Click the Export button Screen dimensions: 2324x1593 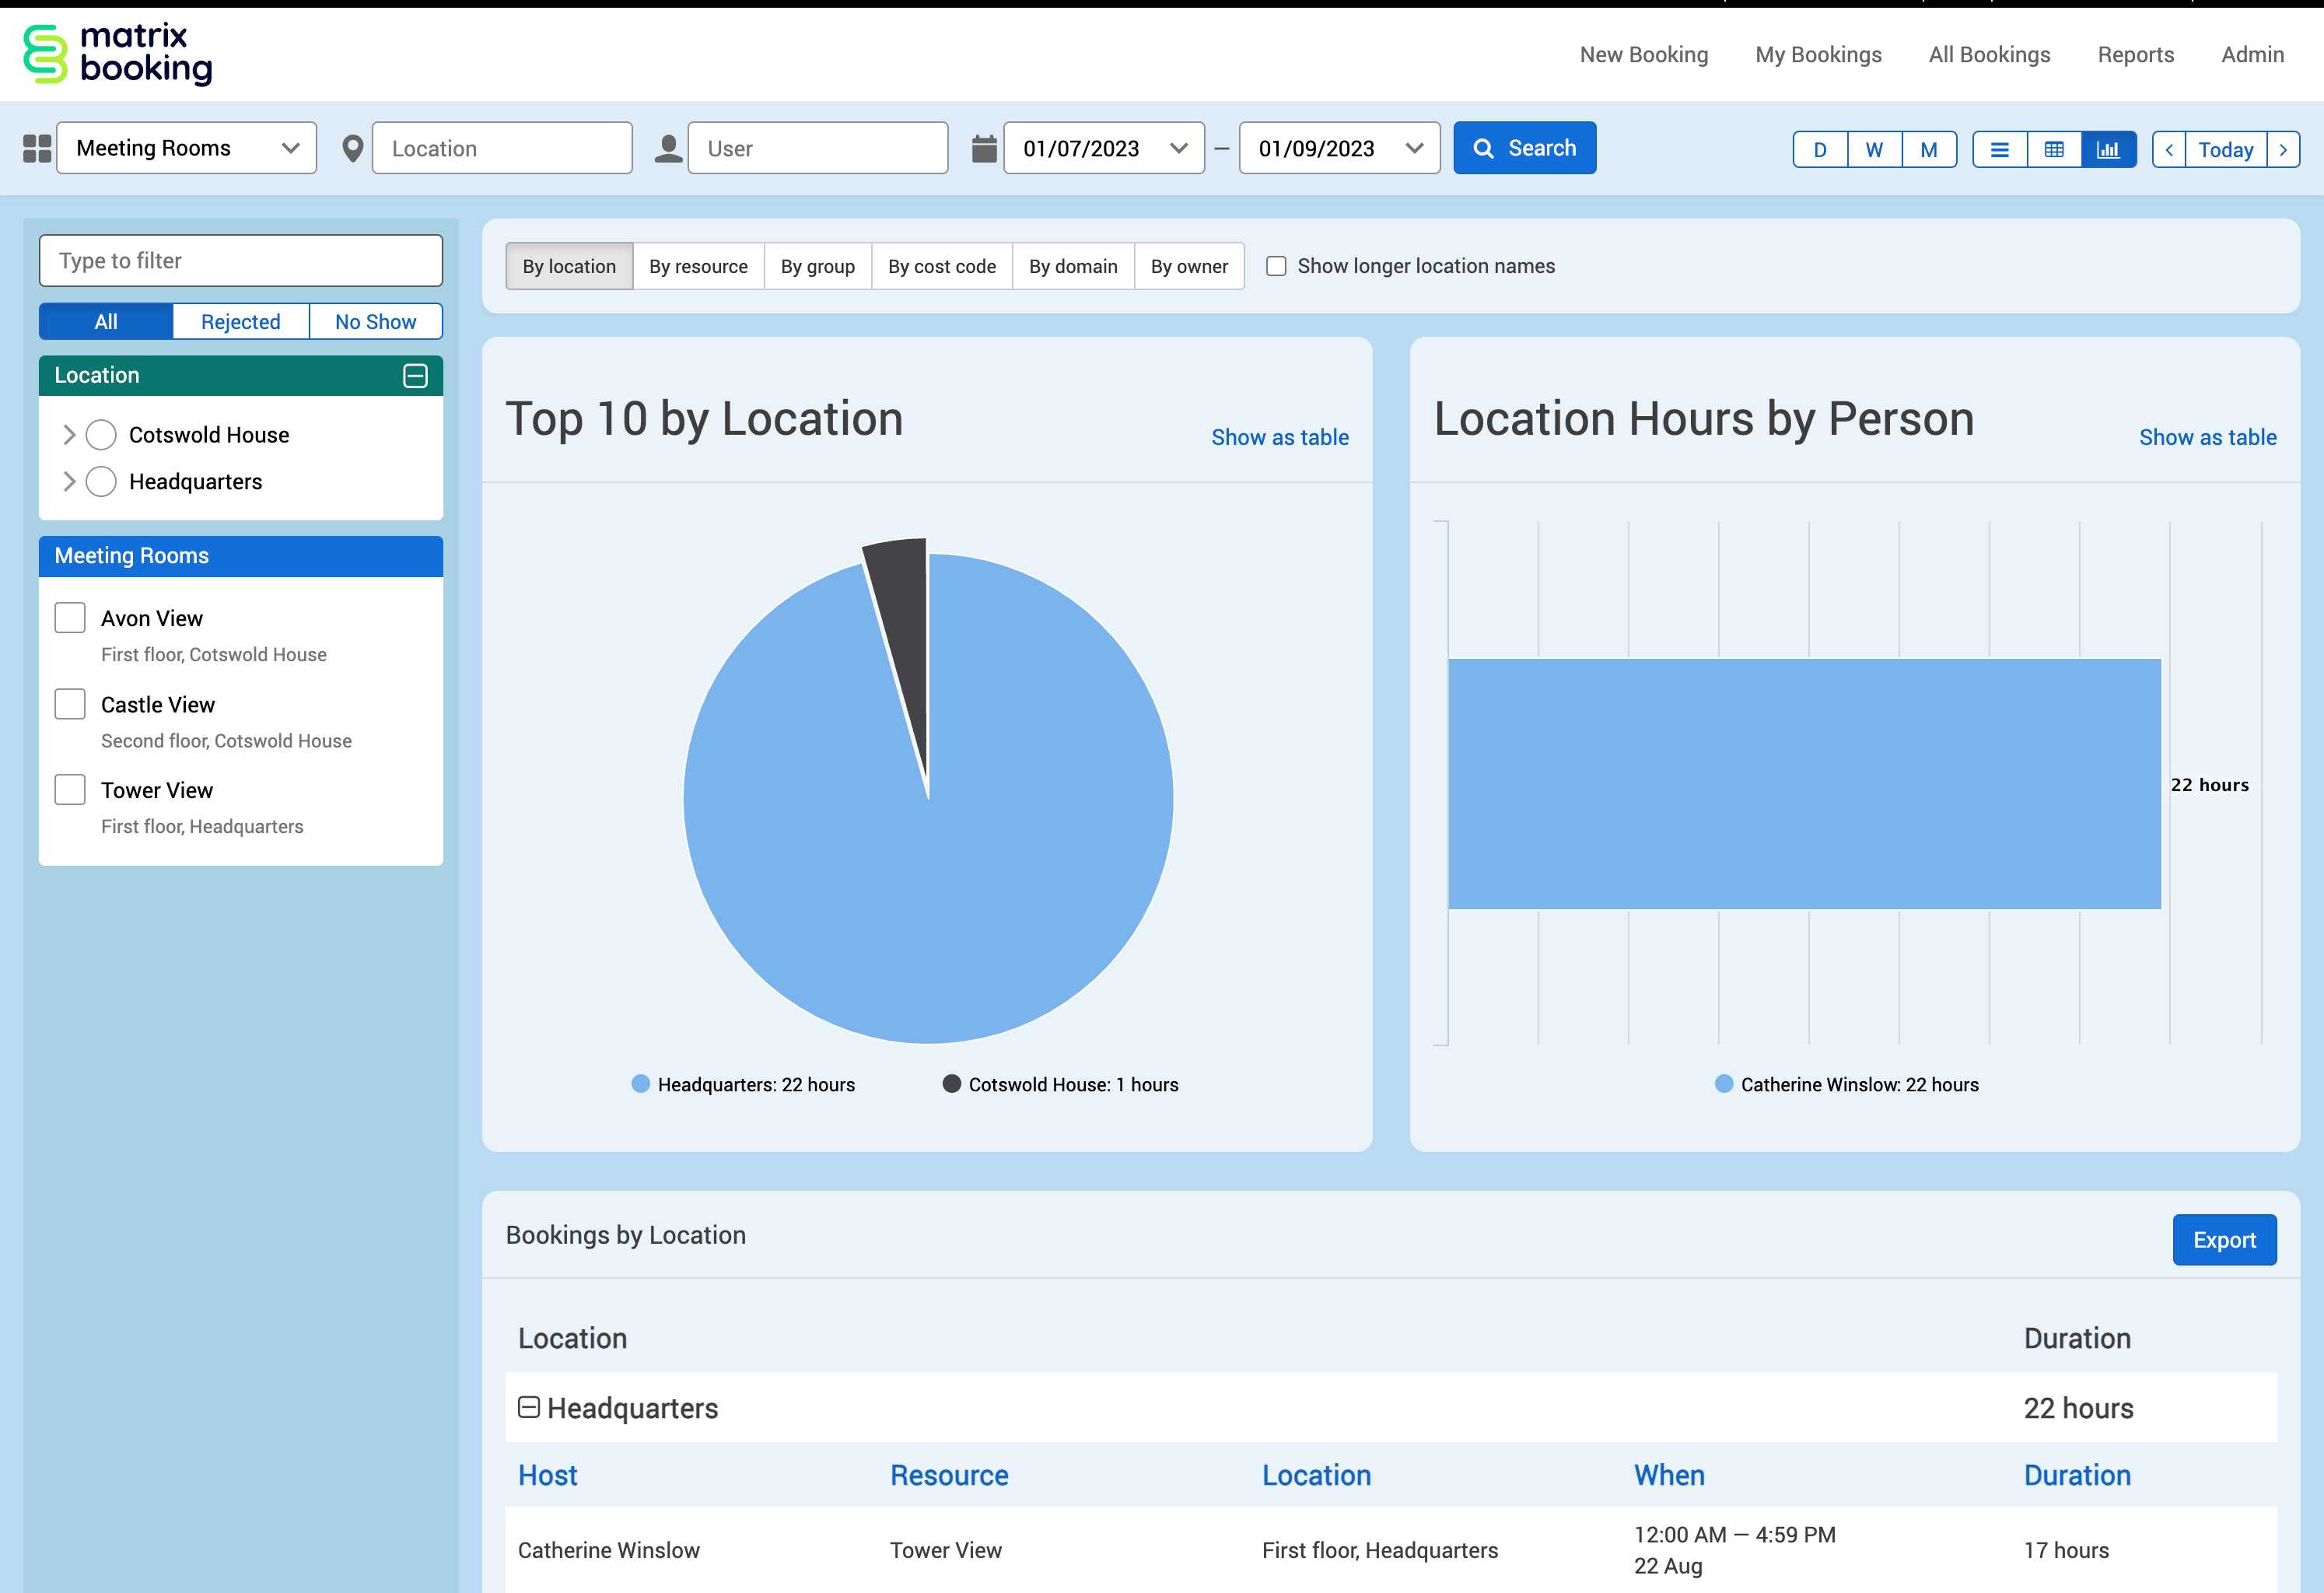click(x=2223, y=1240)
